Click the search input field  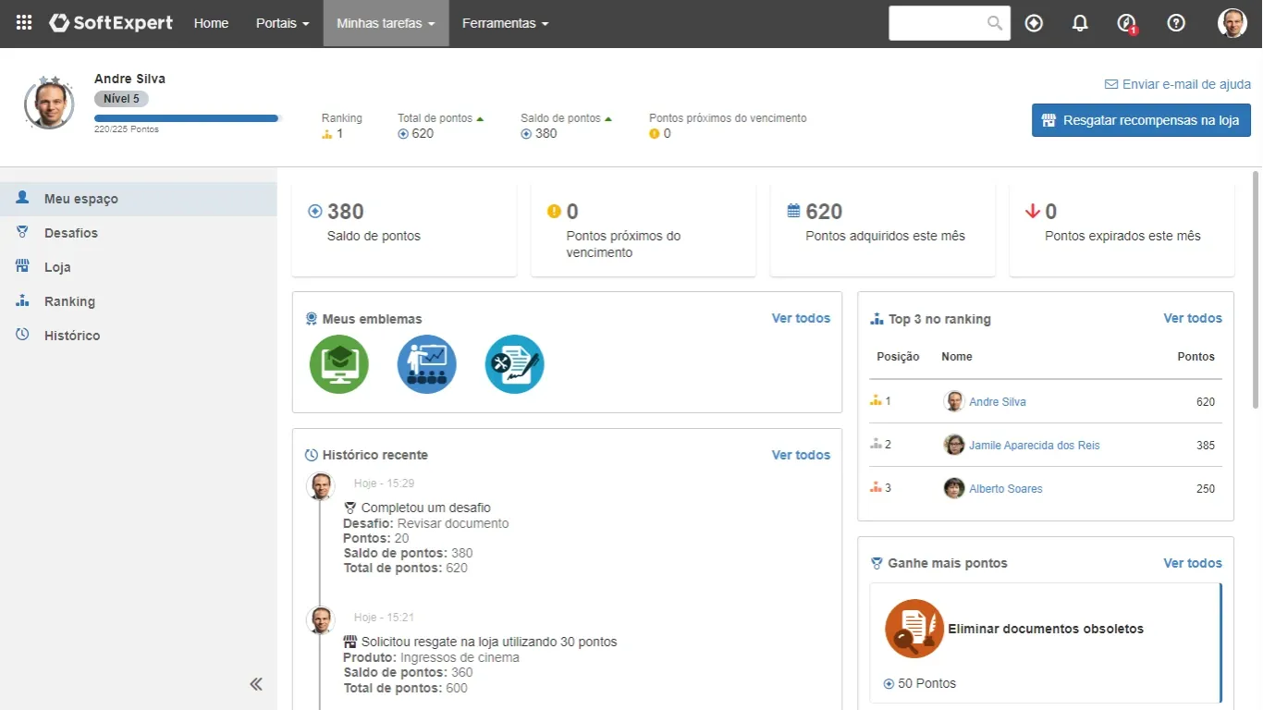936,23
